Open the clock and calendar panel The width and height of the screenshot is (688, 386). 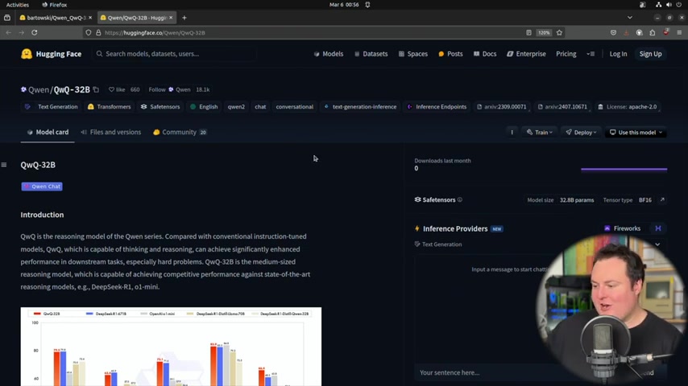pos(344,5)
